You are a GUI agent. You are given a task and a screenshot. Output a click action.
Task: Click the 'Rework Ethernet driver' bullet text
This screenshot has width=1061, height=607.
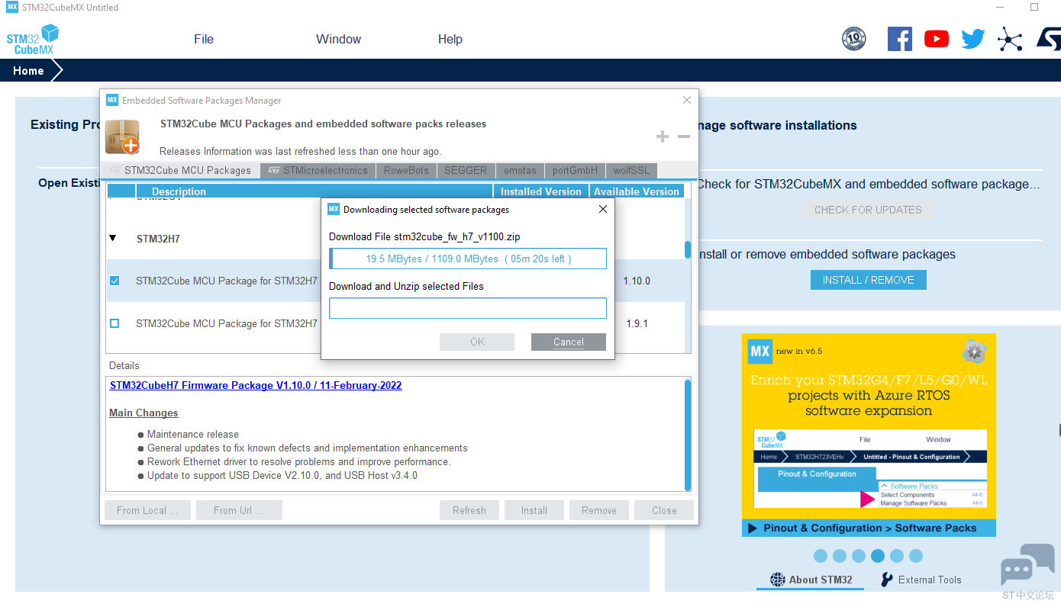click(x=299, y=461)
